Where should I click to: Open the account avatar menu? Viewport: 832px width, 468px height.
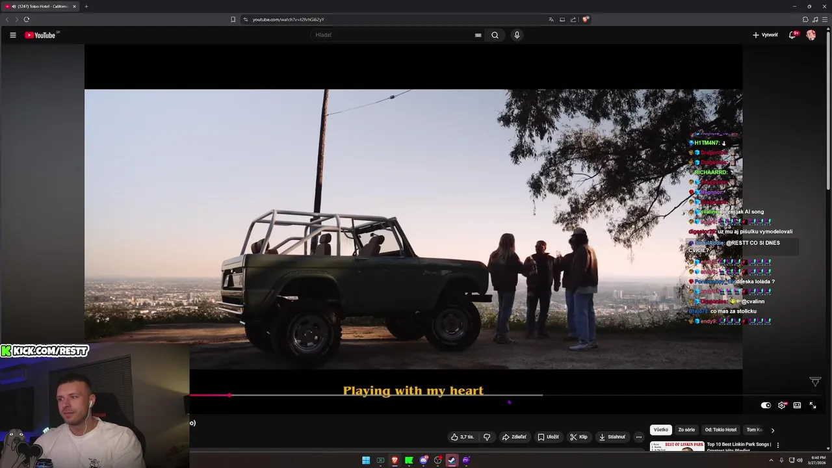pyautogui.click(x=811, y=35)
